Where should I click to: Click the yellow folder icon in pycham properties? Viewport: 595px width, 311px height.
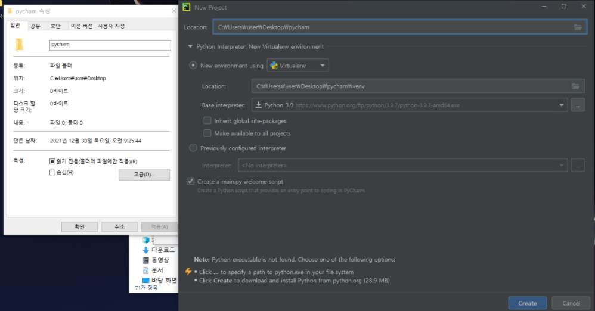pyautogui.click(x=19, y=45)
